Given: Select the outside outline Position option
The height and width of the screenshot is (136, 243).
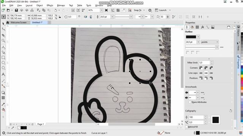Looking at the screenshot, I should (x=201, y=78).
